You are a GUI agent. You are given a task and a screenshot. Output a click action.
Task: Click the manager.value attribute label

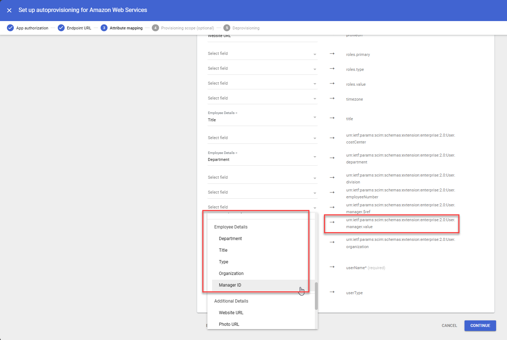[x=401, y=223]
